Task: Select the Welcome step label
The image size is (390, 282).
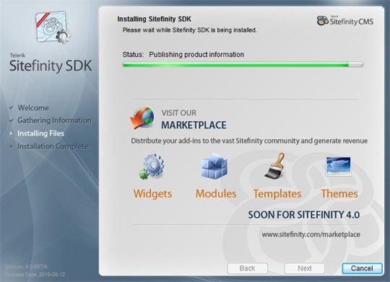Action: click(33, 108)
